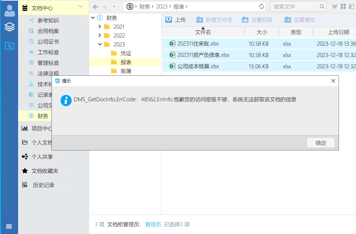Click 上传 upload button
This screenshot has height=234, width=356.
pyautogui.click(x=175, y=20)
